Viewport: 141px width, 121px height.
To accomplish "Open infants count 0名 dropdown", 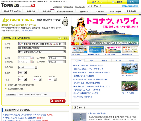I will tap(52, 80).
